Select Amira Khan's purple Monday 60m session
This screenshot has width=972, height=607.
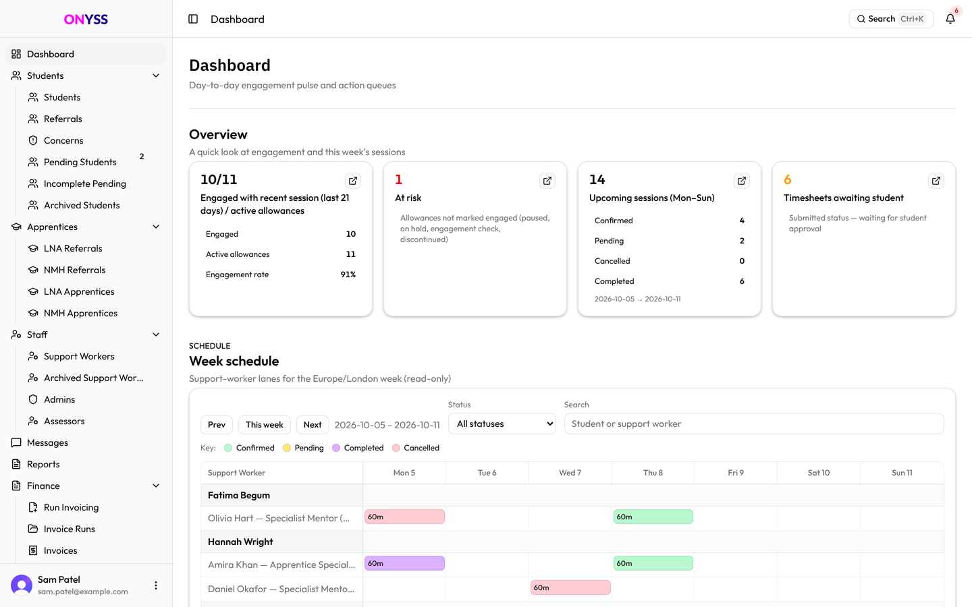click(x=405, y=563)
